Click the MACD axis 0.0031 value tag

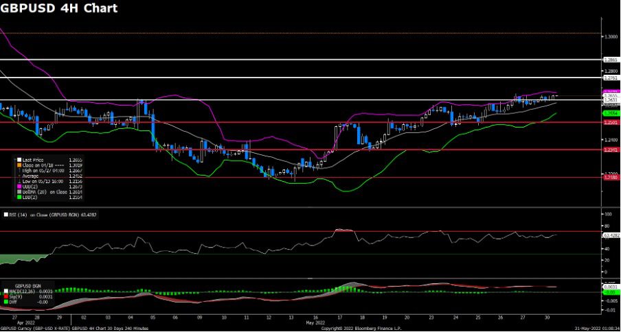tap(610, 286)
